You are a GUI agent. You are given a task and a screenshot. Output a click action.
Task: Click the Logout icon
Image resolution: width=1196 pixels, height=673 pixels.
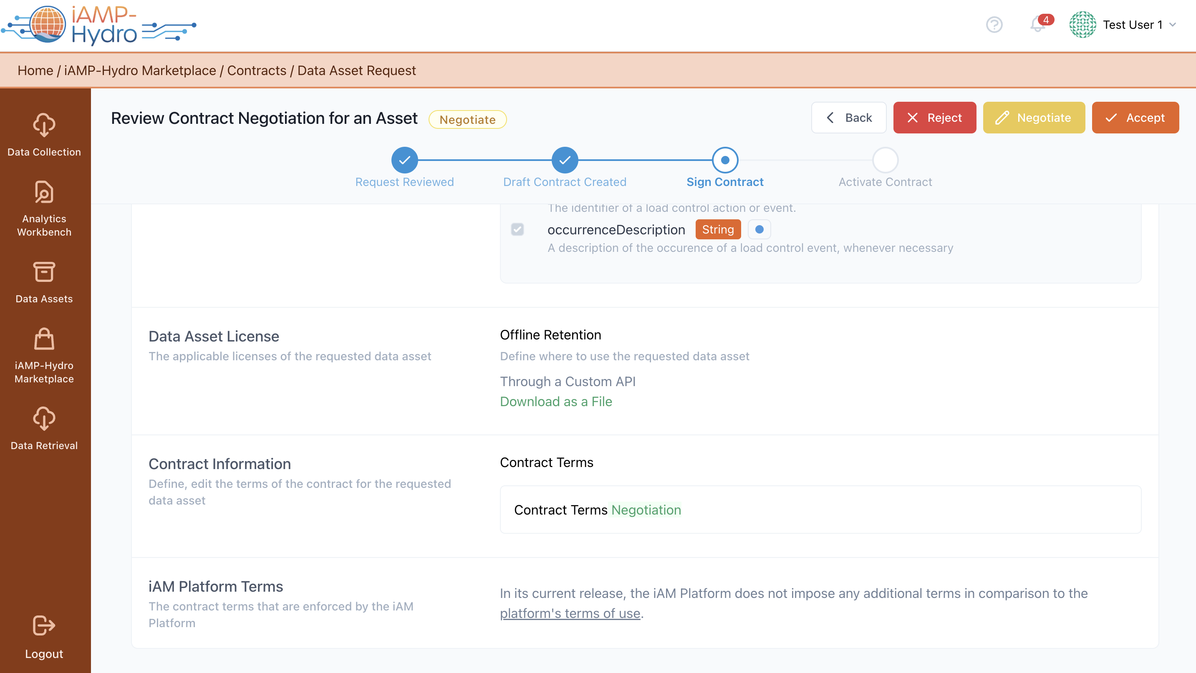pos(44,625)
